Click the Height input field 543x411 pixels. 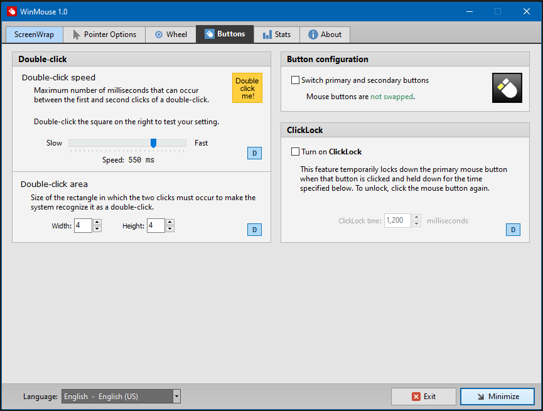click(156, 226)
